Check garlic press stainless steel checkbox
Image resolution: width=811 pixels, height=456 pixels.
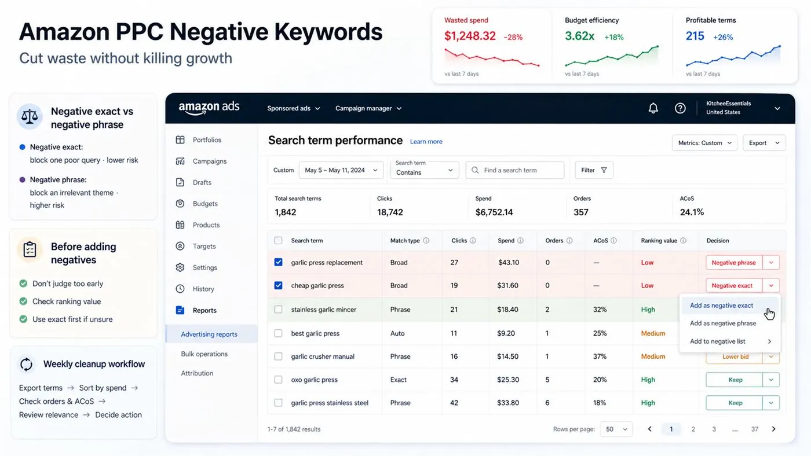tap(278, 403)
